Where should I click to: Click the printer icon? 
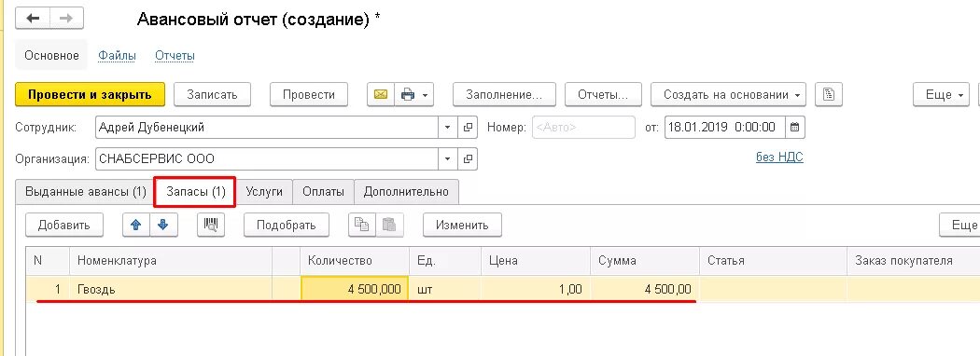(x=408, y=95)
